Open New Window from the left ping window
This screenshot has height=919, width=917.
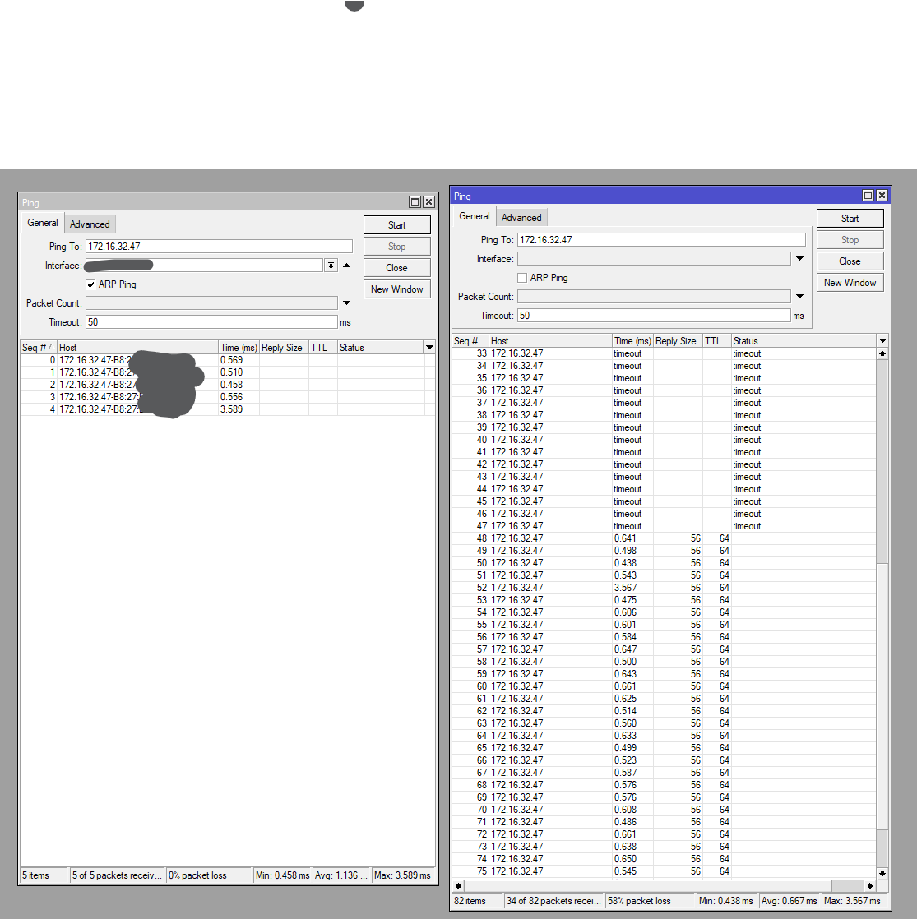tap(396, 289)
